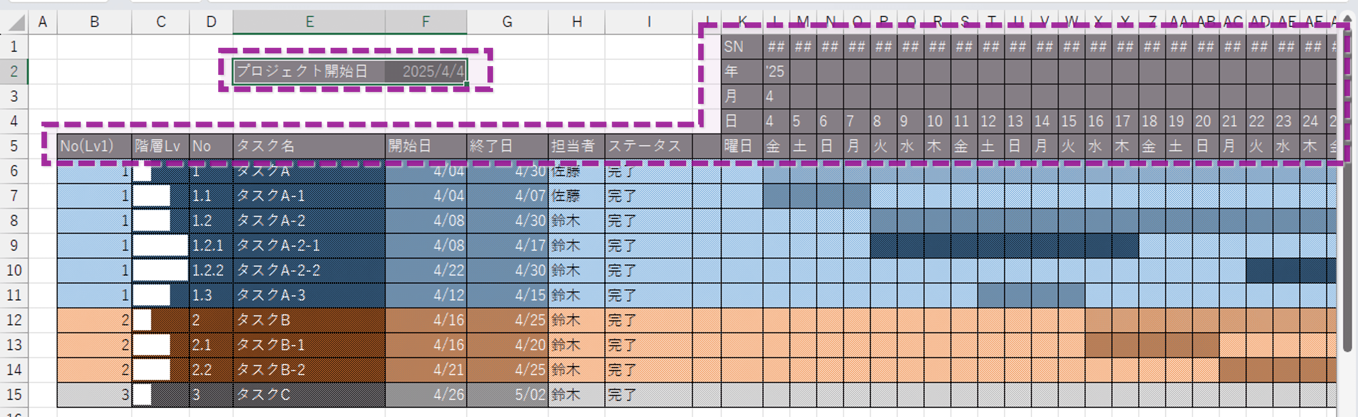Image resolution: width=1358 pixels, height=417 pixels.
Task: Select the タスクB-1 task name cell
Action: (x=308, y=345)
